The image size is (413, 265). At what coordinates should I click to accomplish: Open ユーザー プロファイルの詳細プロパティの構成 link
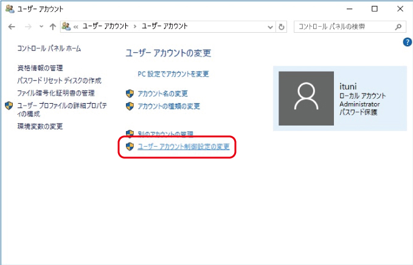[62, 110]
